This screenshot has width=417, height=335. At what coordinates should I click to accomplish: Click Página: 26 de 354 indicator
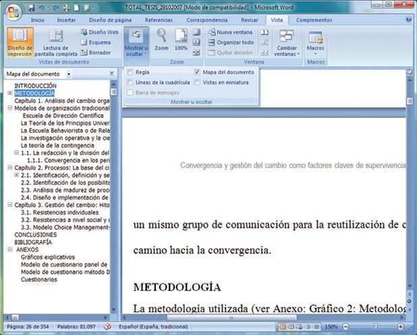pos(28,326)
